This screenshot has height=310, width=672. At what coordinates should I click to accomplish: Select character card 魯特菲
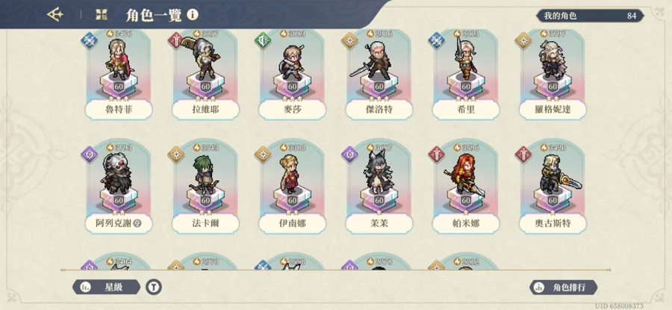click(x=119, y=75)
